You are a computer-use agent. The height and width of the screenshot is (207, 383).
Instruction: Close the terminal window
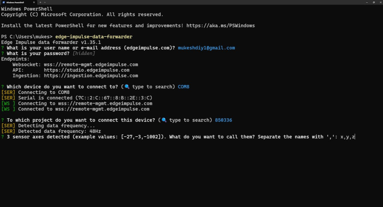380,3
